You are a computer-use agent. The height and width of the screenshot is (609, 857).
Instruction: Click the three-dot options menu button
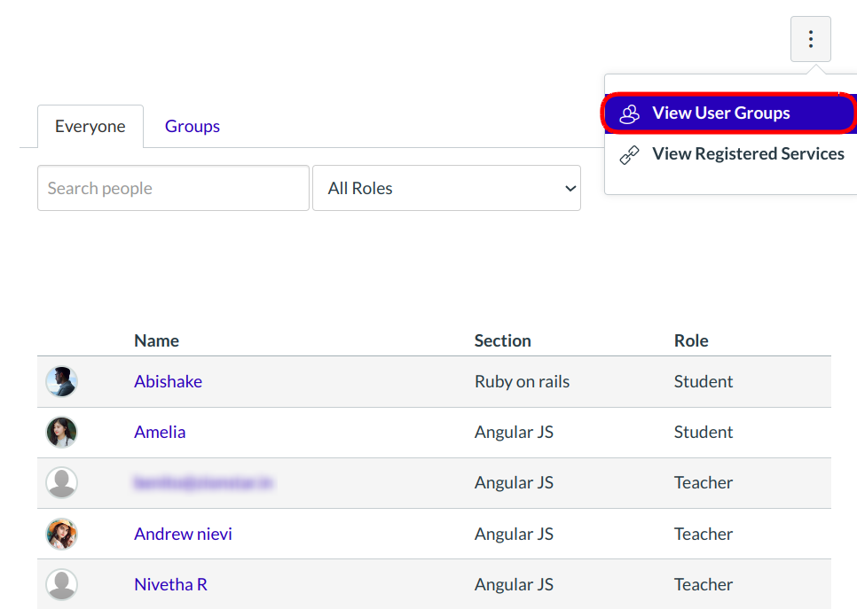click(x=810, y=39)
